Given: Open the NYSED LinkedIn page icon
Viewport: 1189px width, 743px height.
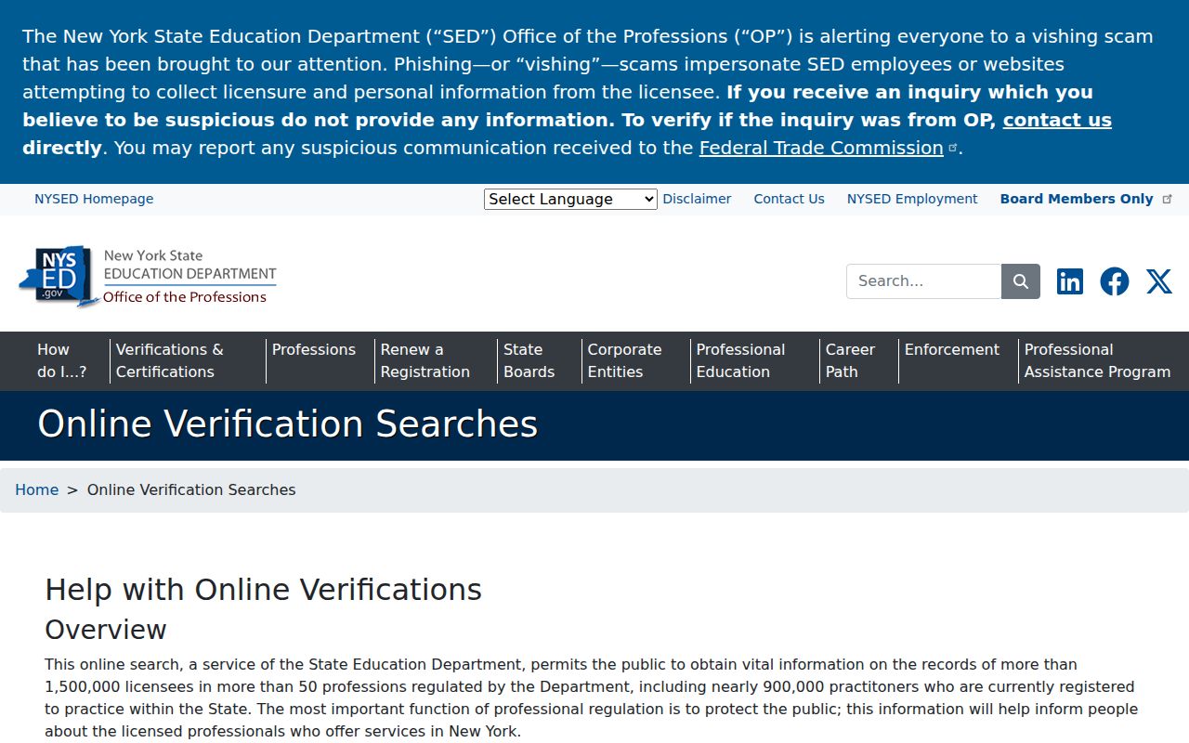Looking at the screenshot, I should [1070, 281].
